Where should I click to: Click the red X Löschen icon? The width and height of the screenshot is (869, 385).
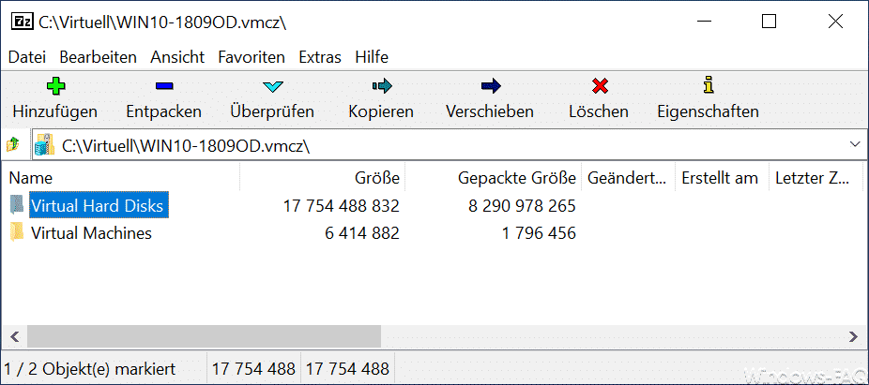click(600, 86)
